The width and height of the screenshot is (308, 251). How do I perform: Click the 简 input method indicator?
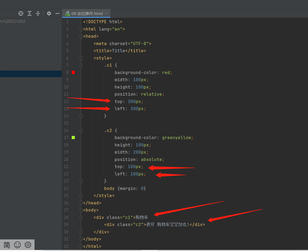click(7, 245)
